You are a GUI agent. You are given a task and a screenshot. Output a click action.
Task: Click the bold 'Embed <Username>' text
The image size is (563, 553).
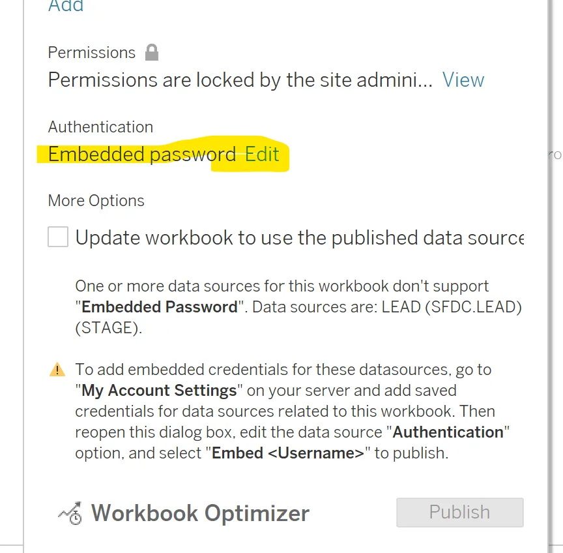288,453
